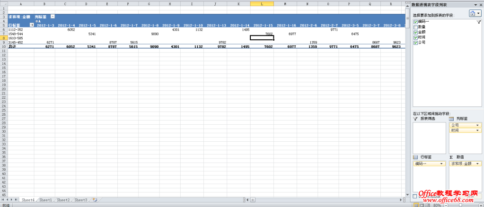Image resolution: width=484 pixels, height=207 pixels.
Task: Close the 数据透视表字段列表 pane
Action: tap(482, 5)
